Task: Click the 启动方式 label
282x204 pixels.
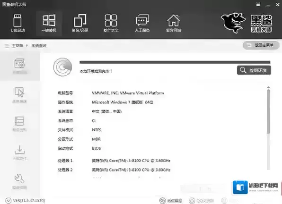Action: tap(65, 148)
